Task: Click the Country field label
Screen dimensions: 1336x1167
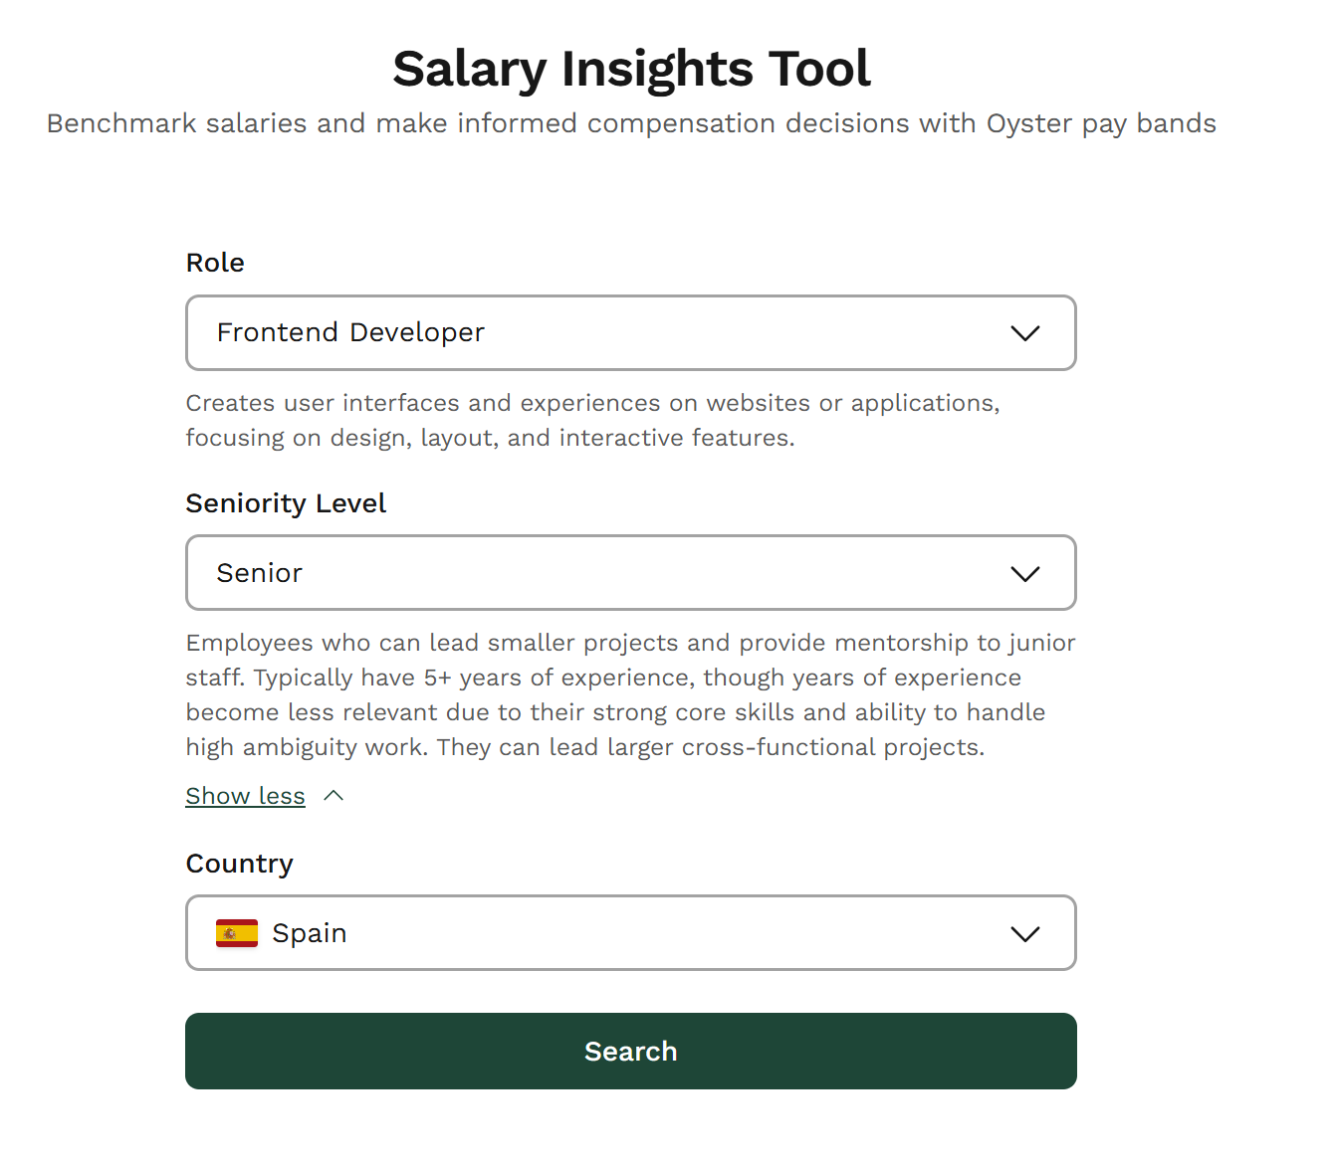Action: coord(239,864)
